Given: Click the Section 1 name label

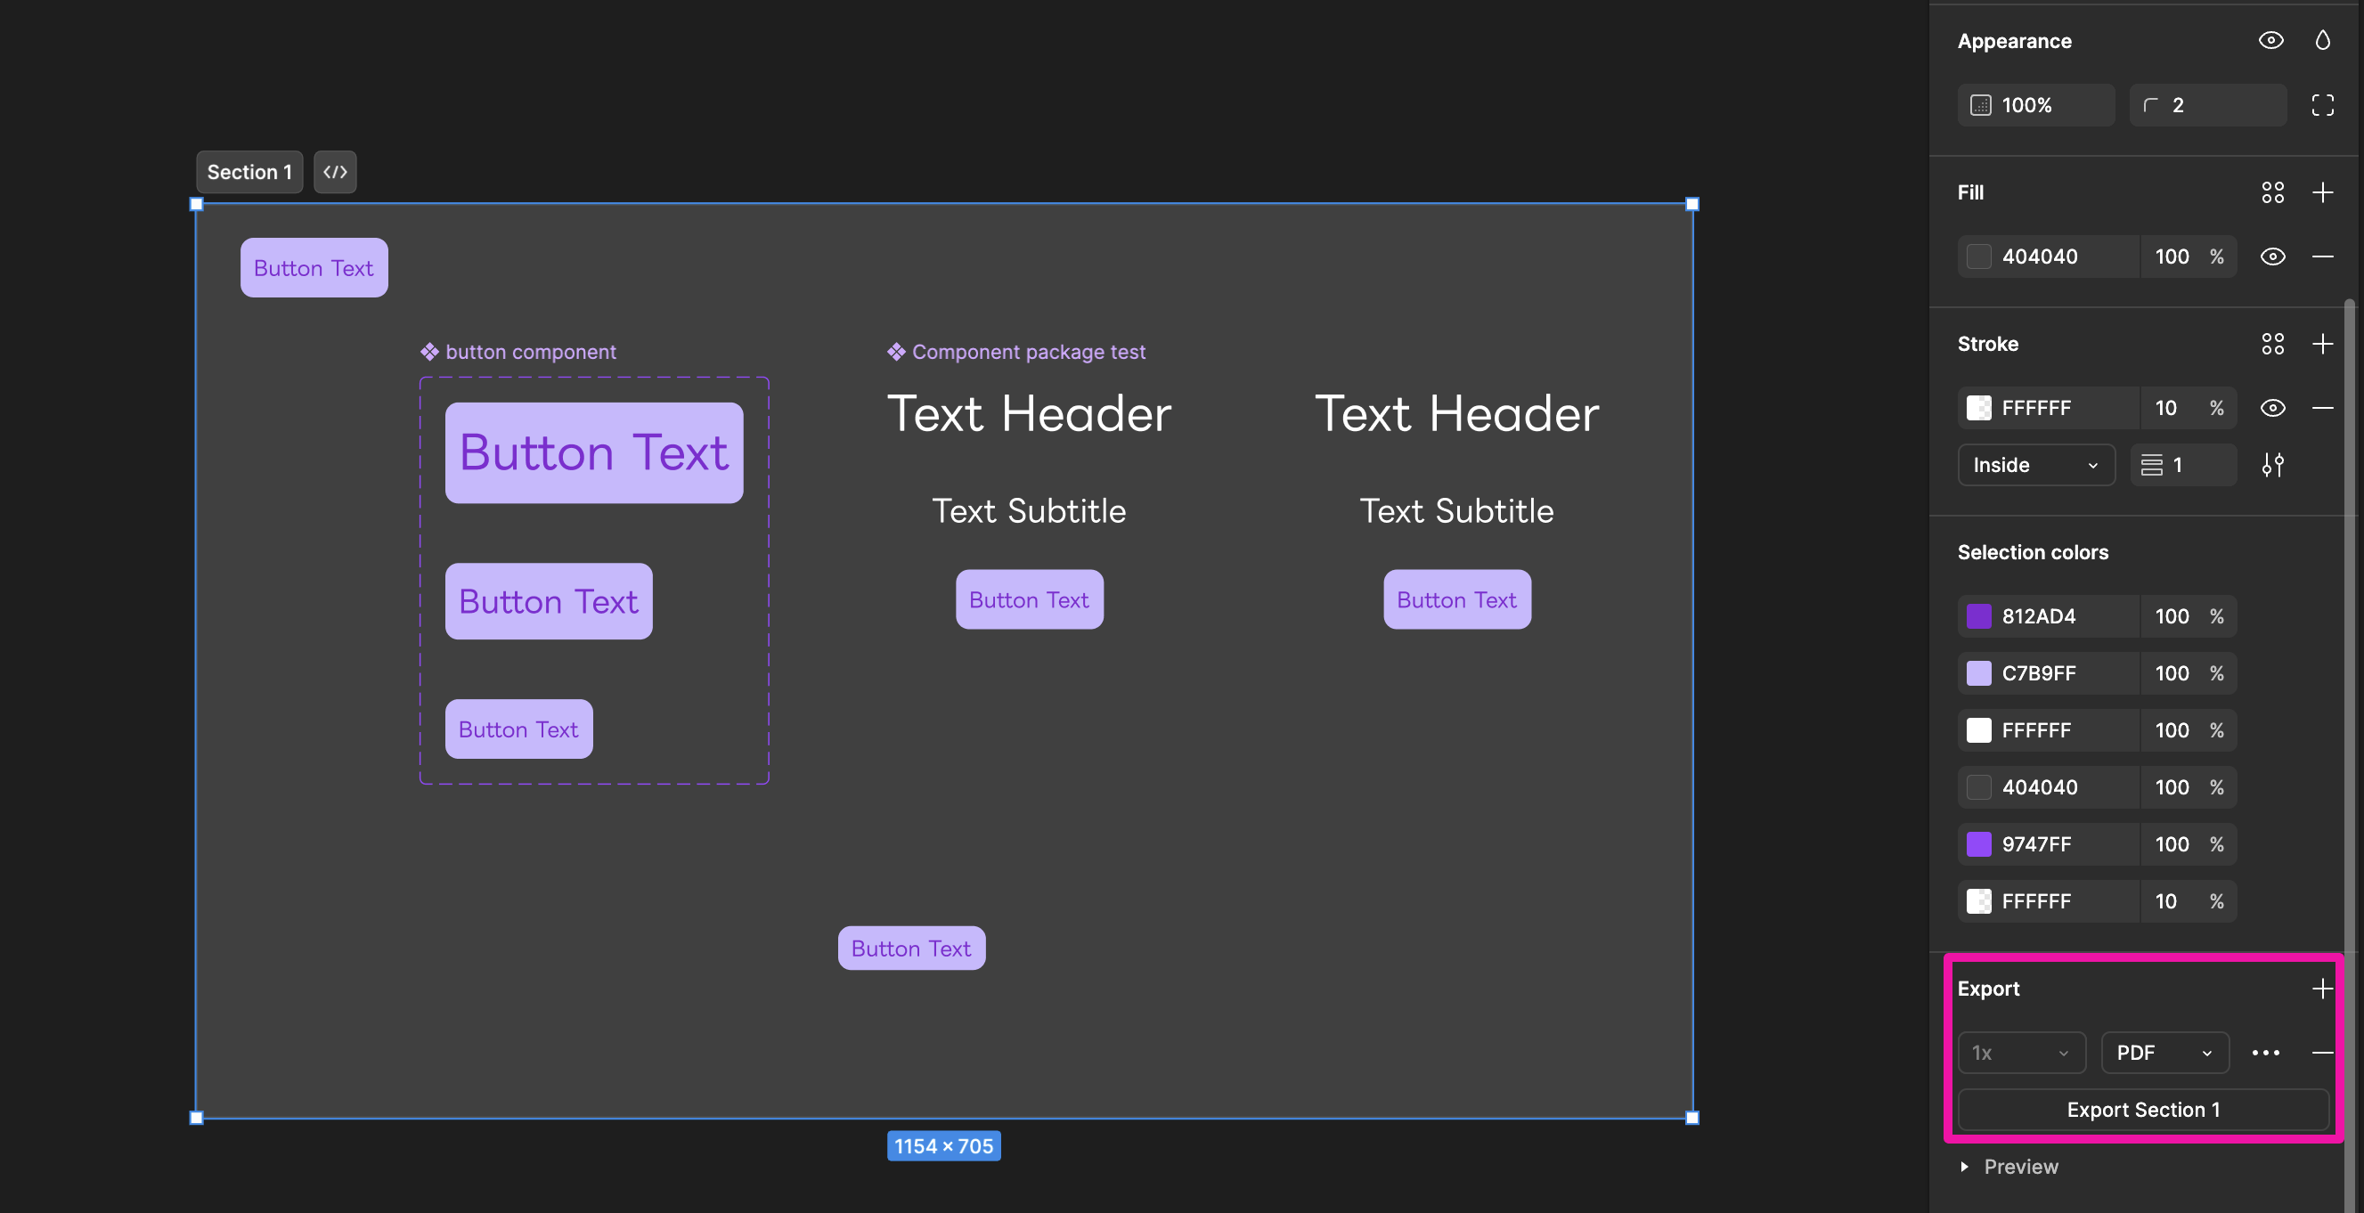Looking at the screenshot, I should tap(249, 172).
